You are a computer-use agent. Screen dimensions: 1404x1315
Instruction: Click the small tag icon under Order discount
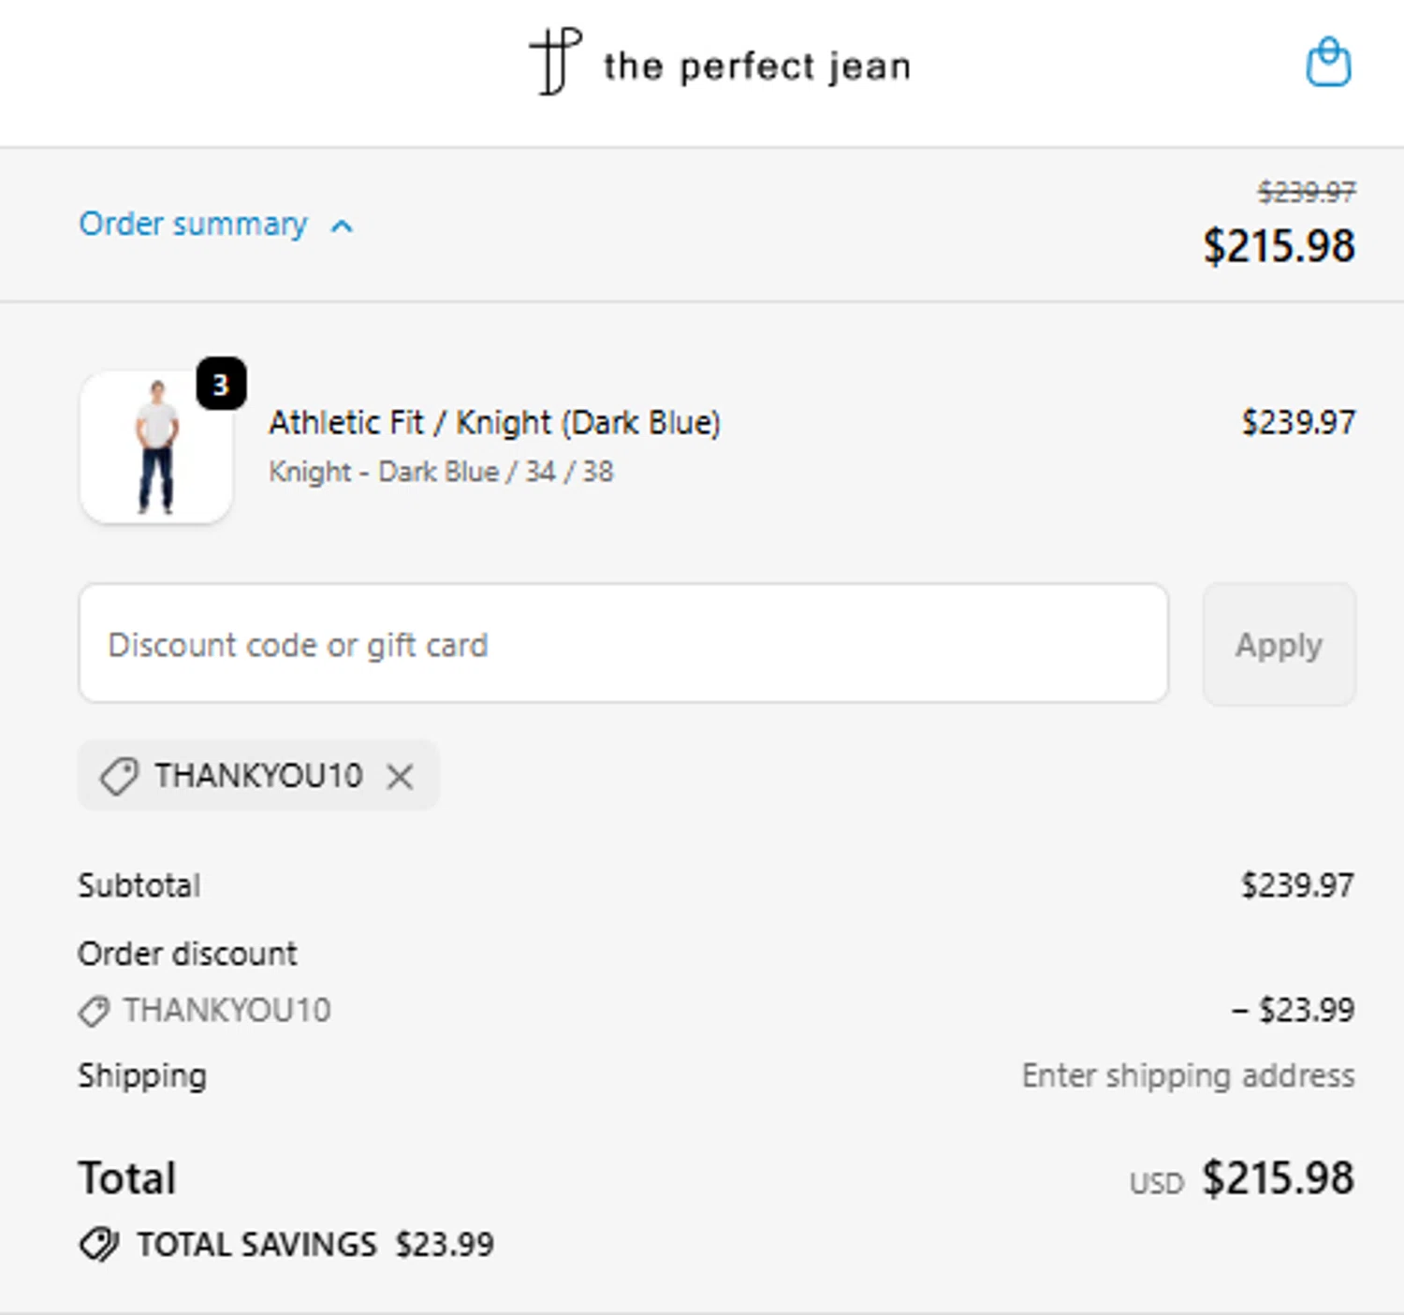94,1011
